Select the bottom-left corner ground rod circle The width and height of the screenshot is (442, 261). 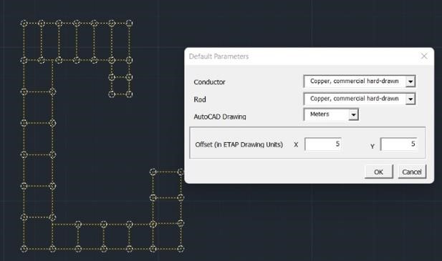[x=24, y=249]
